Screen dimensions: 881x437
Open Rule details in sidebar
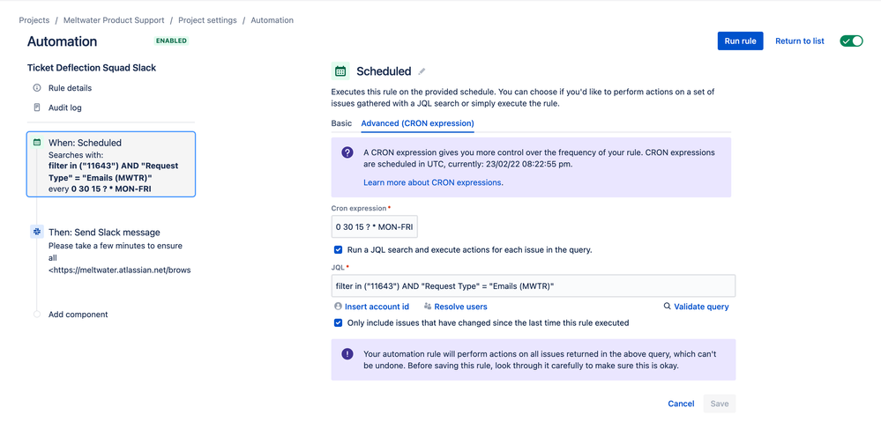(x=70, y=88)
